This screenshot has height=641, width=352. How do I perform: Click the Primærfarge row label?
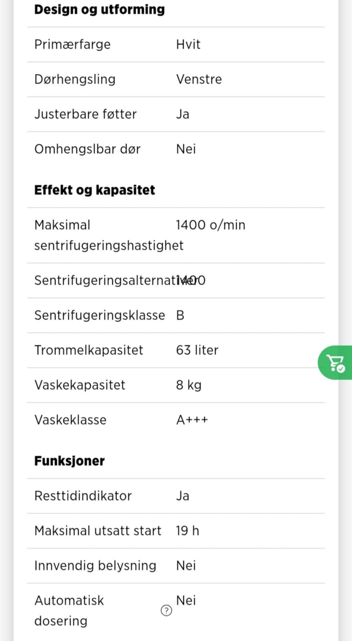(x=72, y=44)
